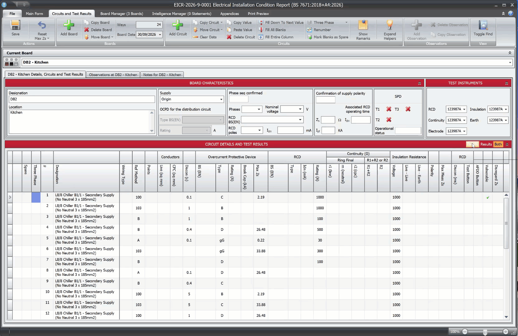This screenshot has width=518, height=336.
Task: Toggle the SPD T1 red cross
Action: 389,109
